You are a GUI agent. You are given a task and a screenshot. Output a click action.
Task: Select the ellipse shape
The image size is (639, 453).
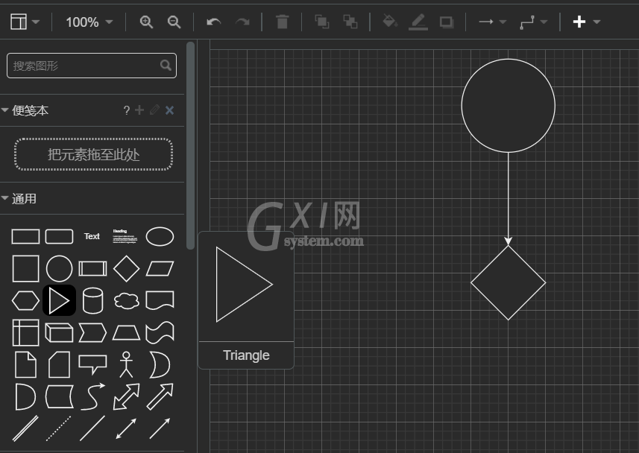(160, 236)
